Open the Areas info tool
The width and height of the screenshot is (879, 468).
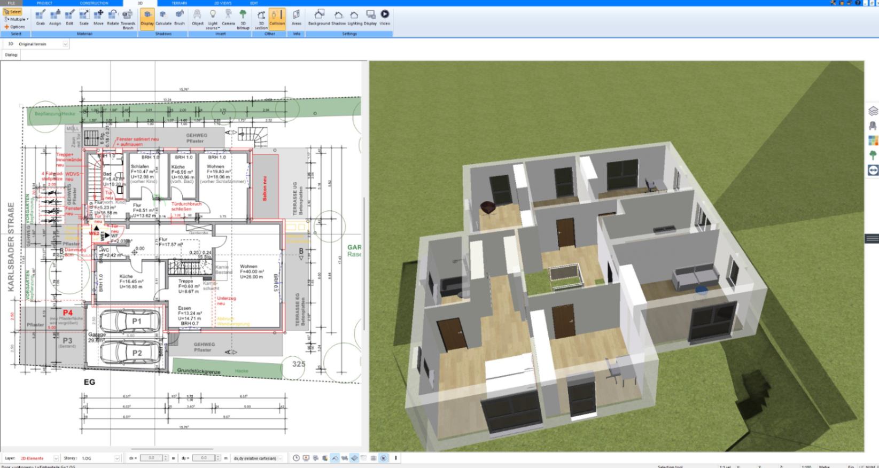(x=297, y=17)
